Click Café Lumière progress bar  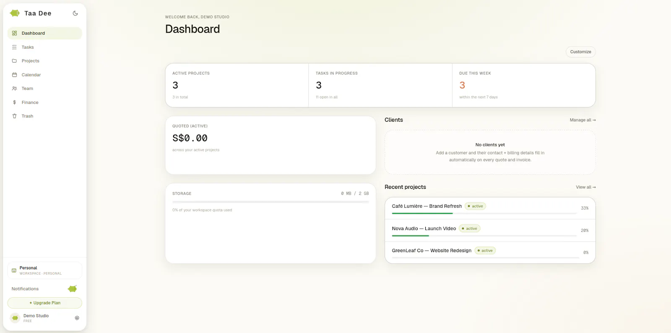484,213
